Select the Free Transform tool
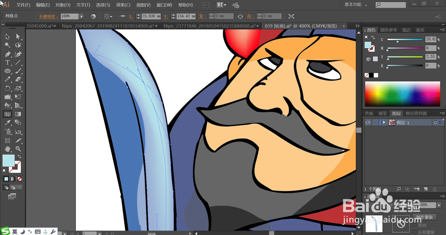 click(x=18, y=97)
